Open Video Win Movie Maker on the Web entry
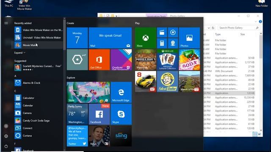Screen dimensions: 271x152 pyautogui.click(x=39, y=30)
